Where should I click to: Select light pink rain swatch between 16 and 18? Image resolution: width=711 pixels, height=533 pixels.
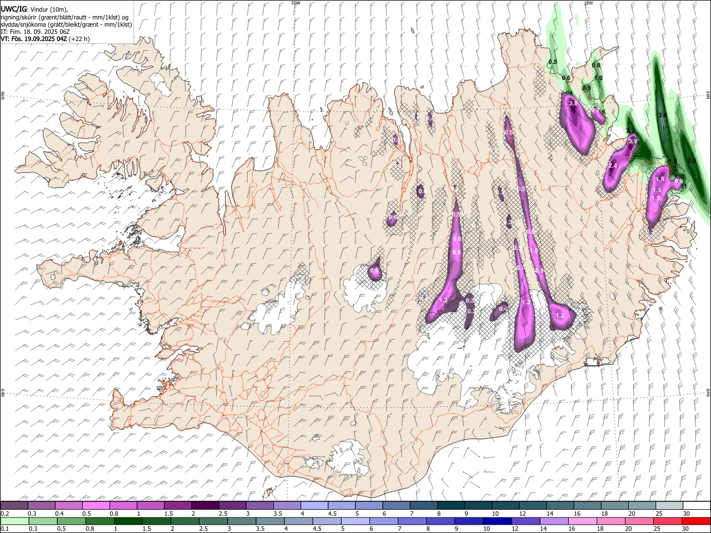[582, 521]
